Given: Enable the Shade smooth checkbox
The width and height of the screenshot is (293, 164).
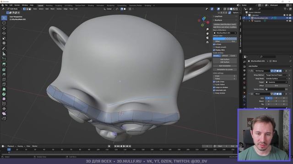Looking at the screenshot, I should point(214,47).
